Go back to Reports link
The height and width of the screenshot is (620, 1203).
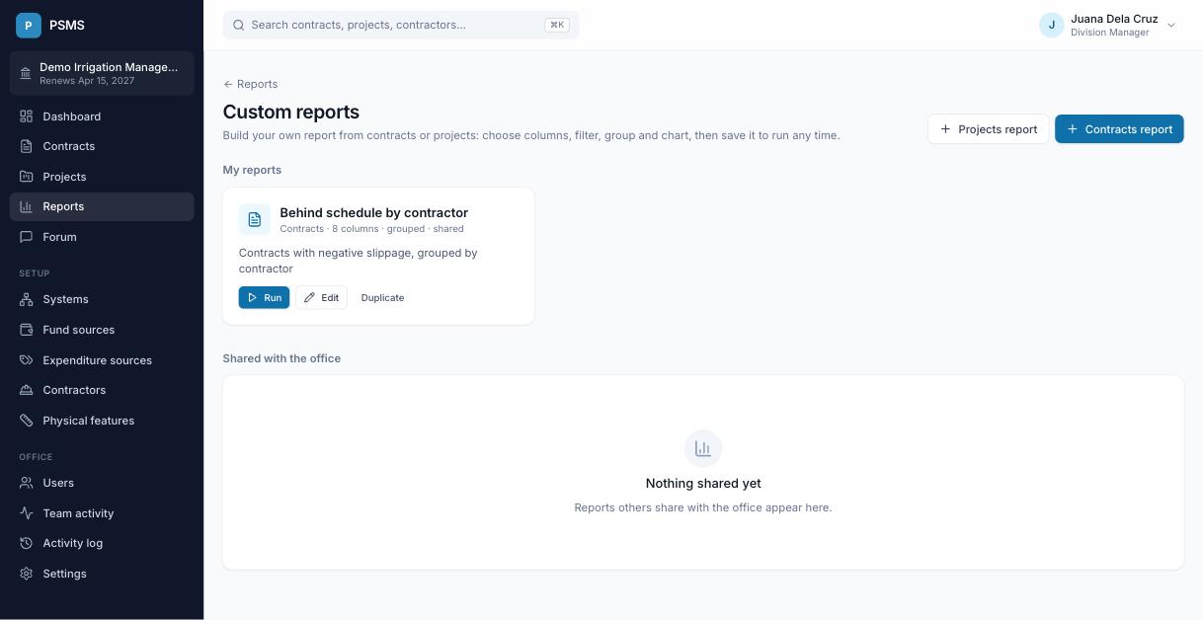pyautogui.click(x=250, y=84)
